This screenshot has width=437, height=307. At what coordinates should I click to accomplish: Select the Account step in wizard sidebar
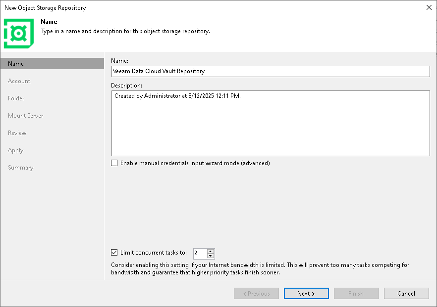pos(19,81)
